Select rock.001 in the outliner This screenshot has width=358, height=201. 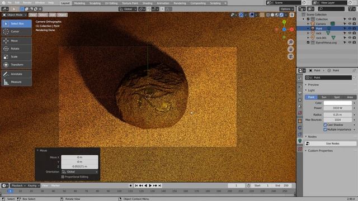[321, 38]
